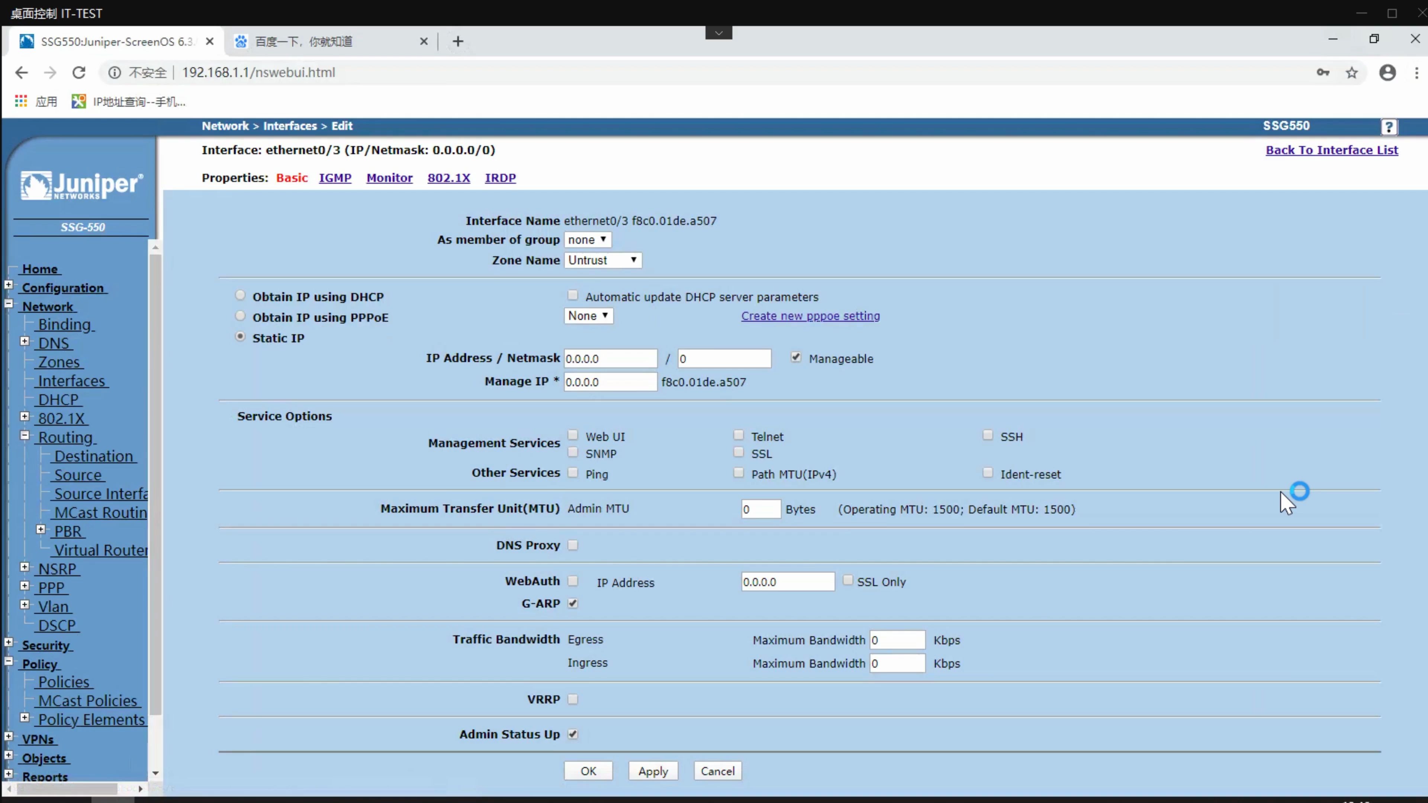
Task: Expand PBR tree item in sidebar
Action: pyautogui.click(x=39, y=531)
